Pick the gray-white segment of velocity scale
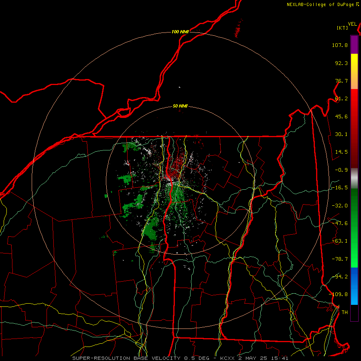361x361 pixels. click(x=354, y=178)
